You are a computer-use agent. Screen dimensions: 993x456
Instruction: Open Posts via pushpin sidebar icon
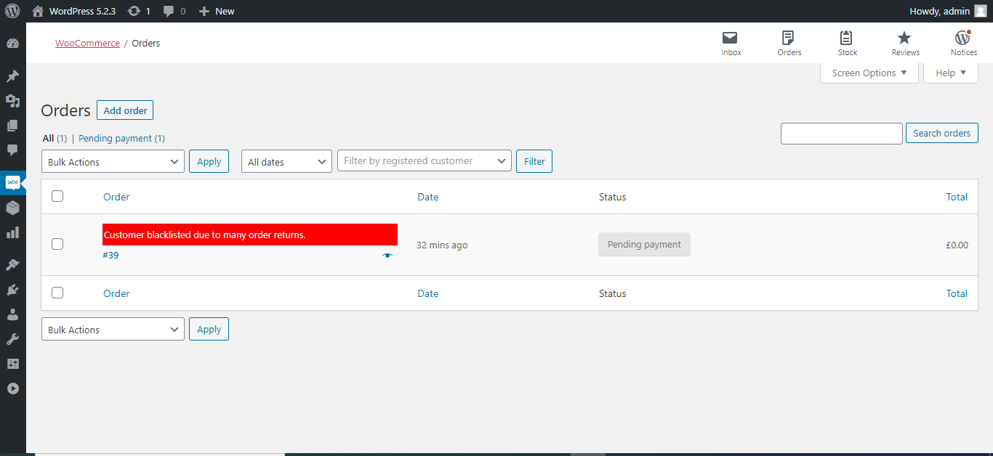coord(12,76)
